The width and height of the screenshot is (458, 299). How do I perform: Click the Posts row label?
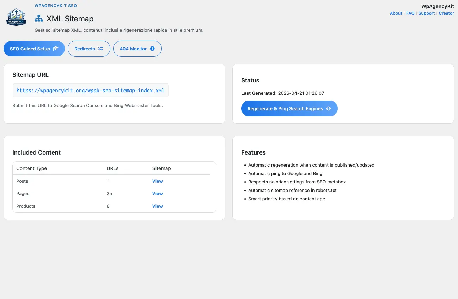click(22, 181)
